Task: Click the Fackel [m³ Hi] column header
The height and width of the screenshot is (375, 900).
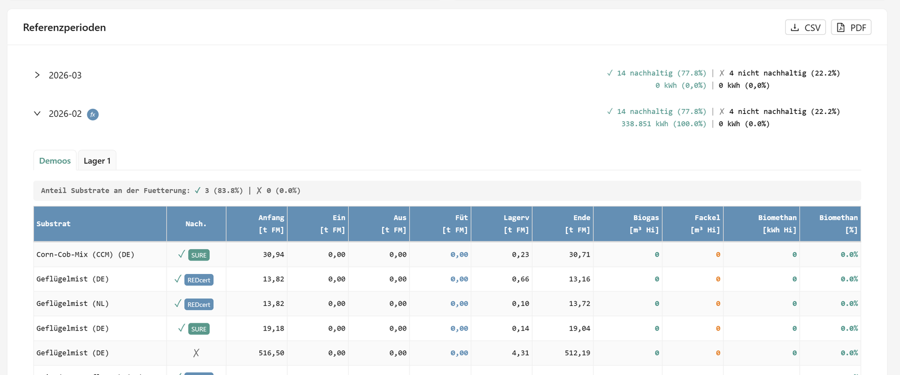Action: (x=693, y=224)
